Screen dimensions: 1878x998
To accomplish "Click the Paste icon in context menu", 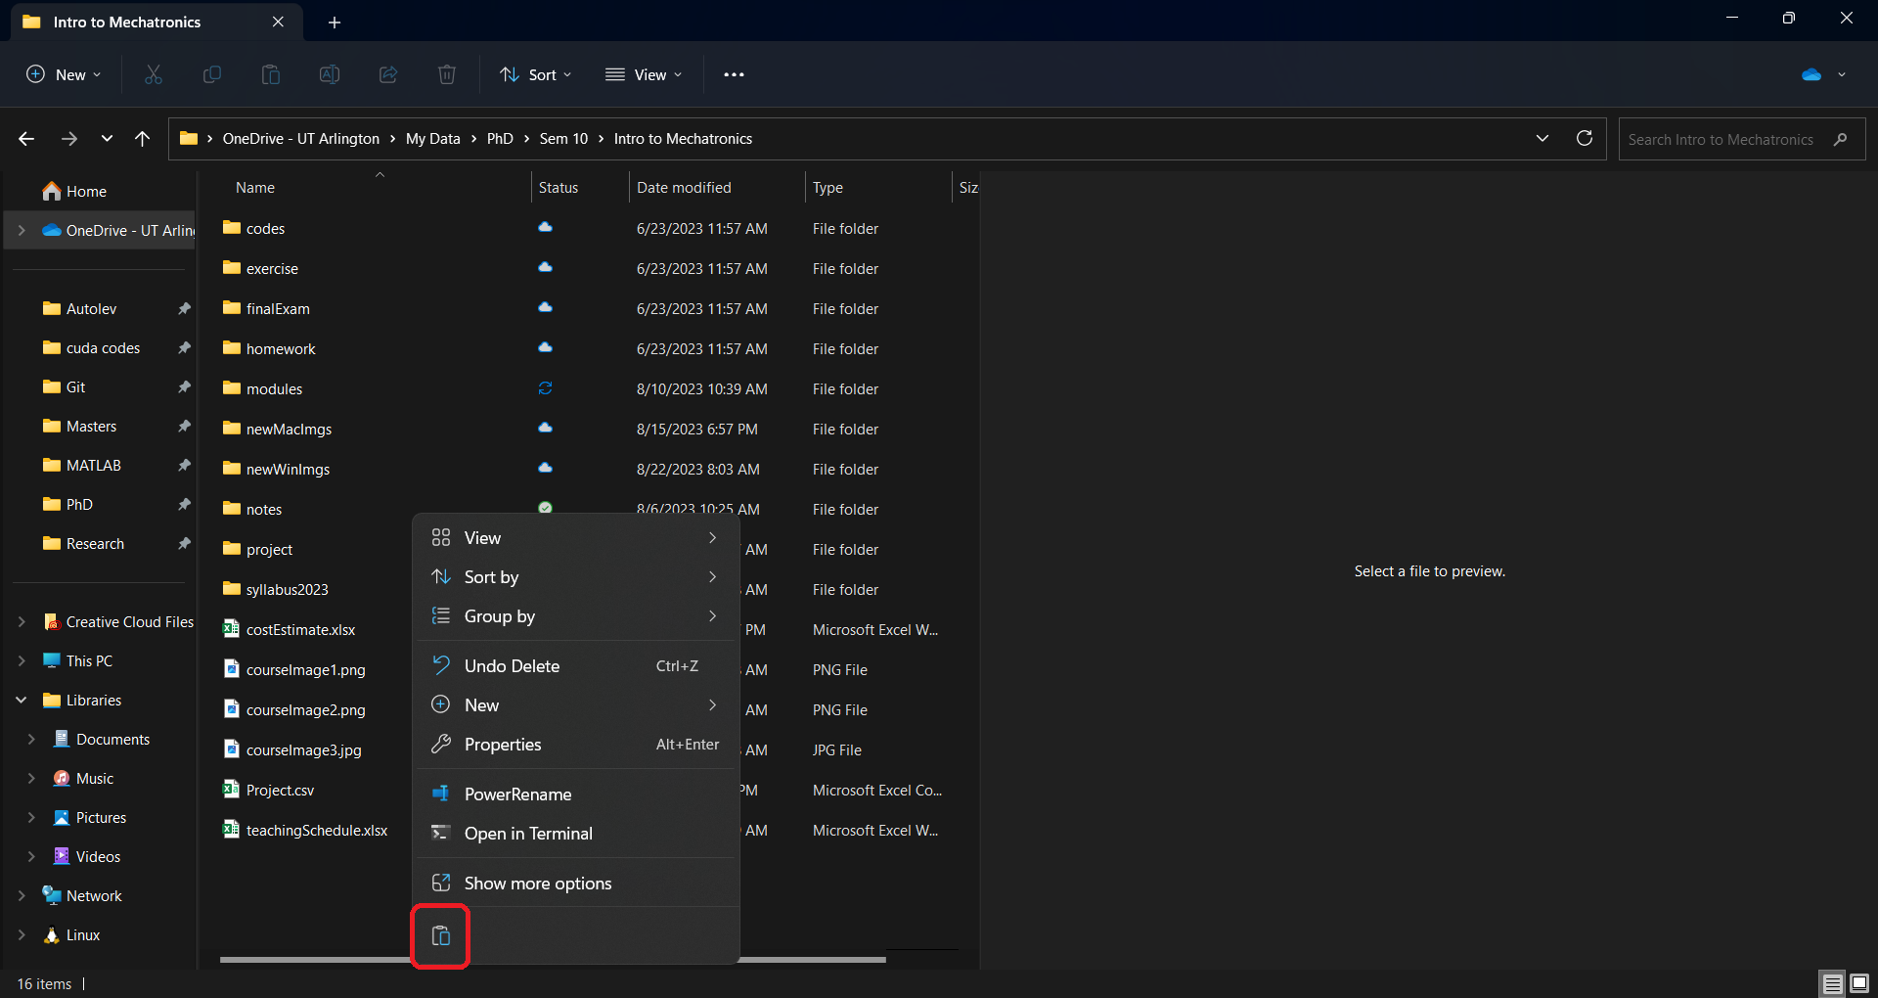I will tap(441, 936).
